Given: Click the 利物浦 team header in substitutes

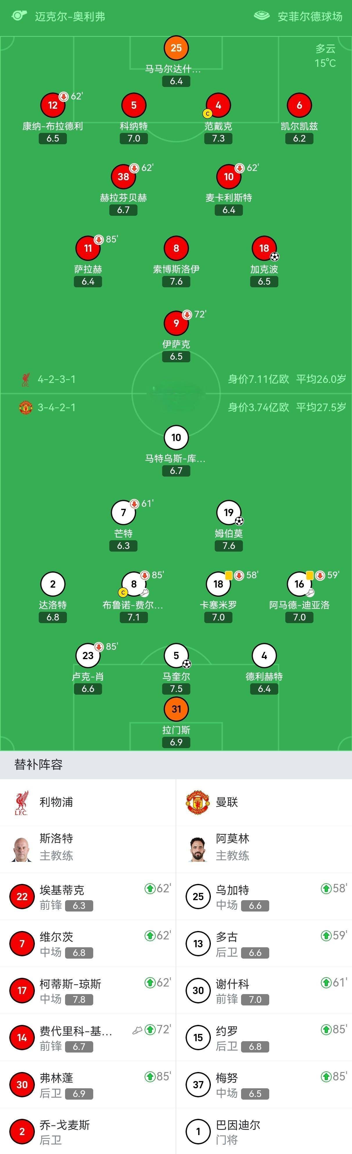Looking at the screenshot, I should (56, 802).
